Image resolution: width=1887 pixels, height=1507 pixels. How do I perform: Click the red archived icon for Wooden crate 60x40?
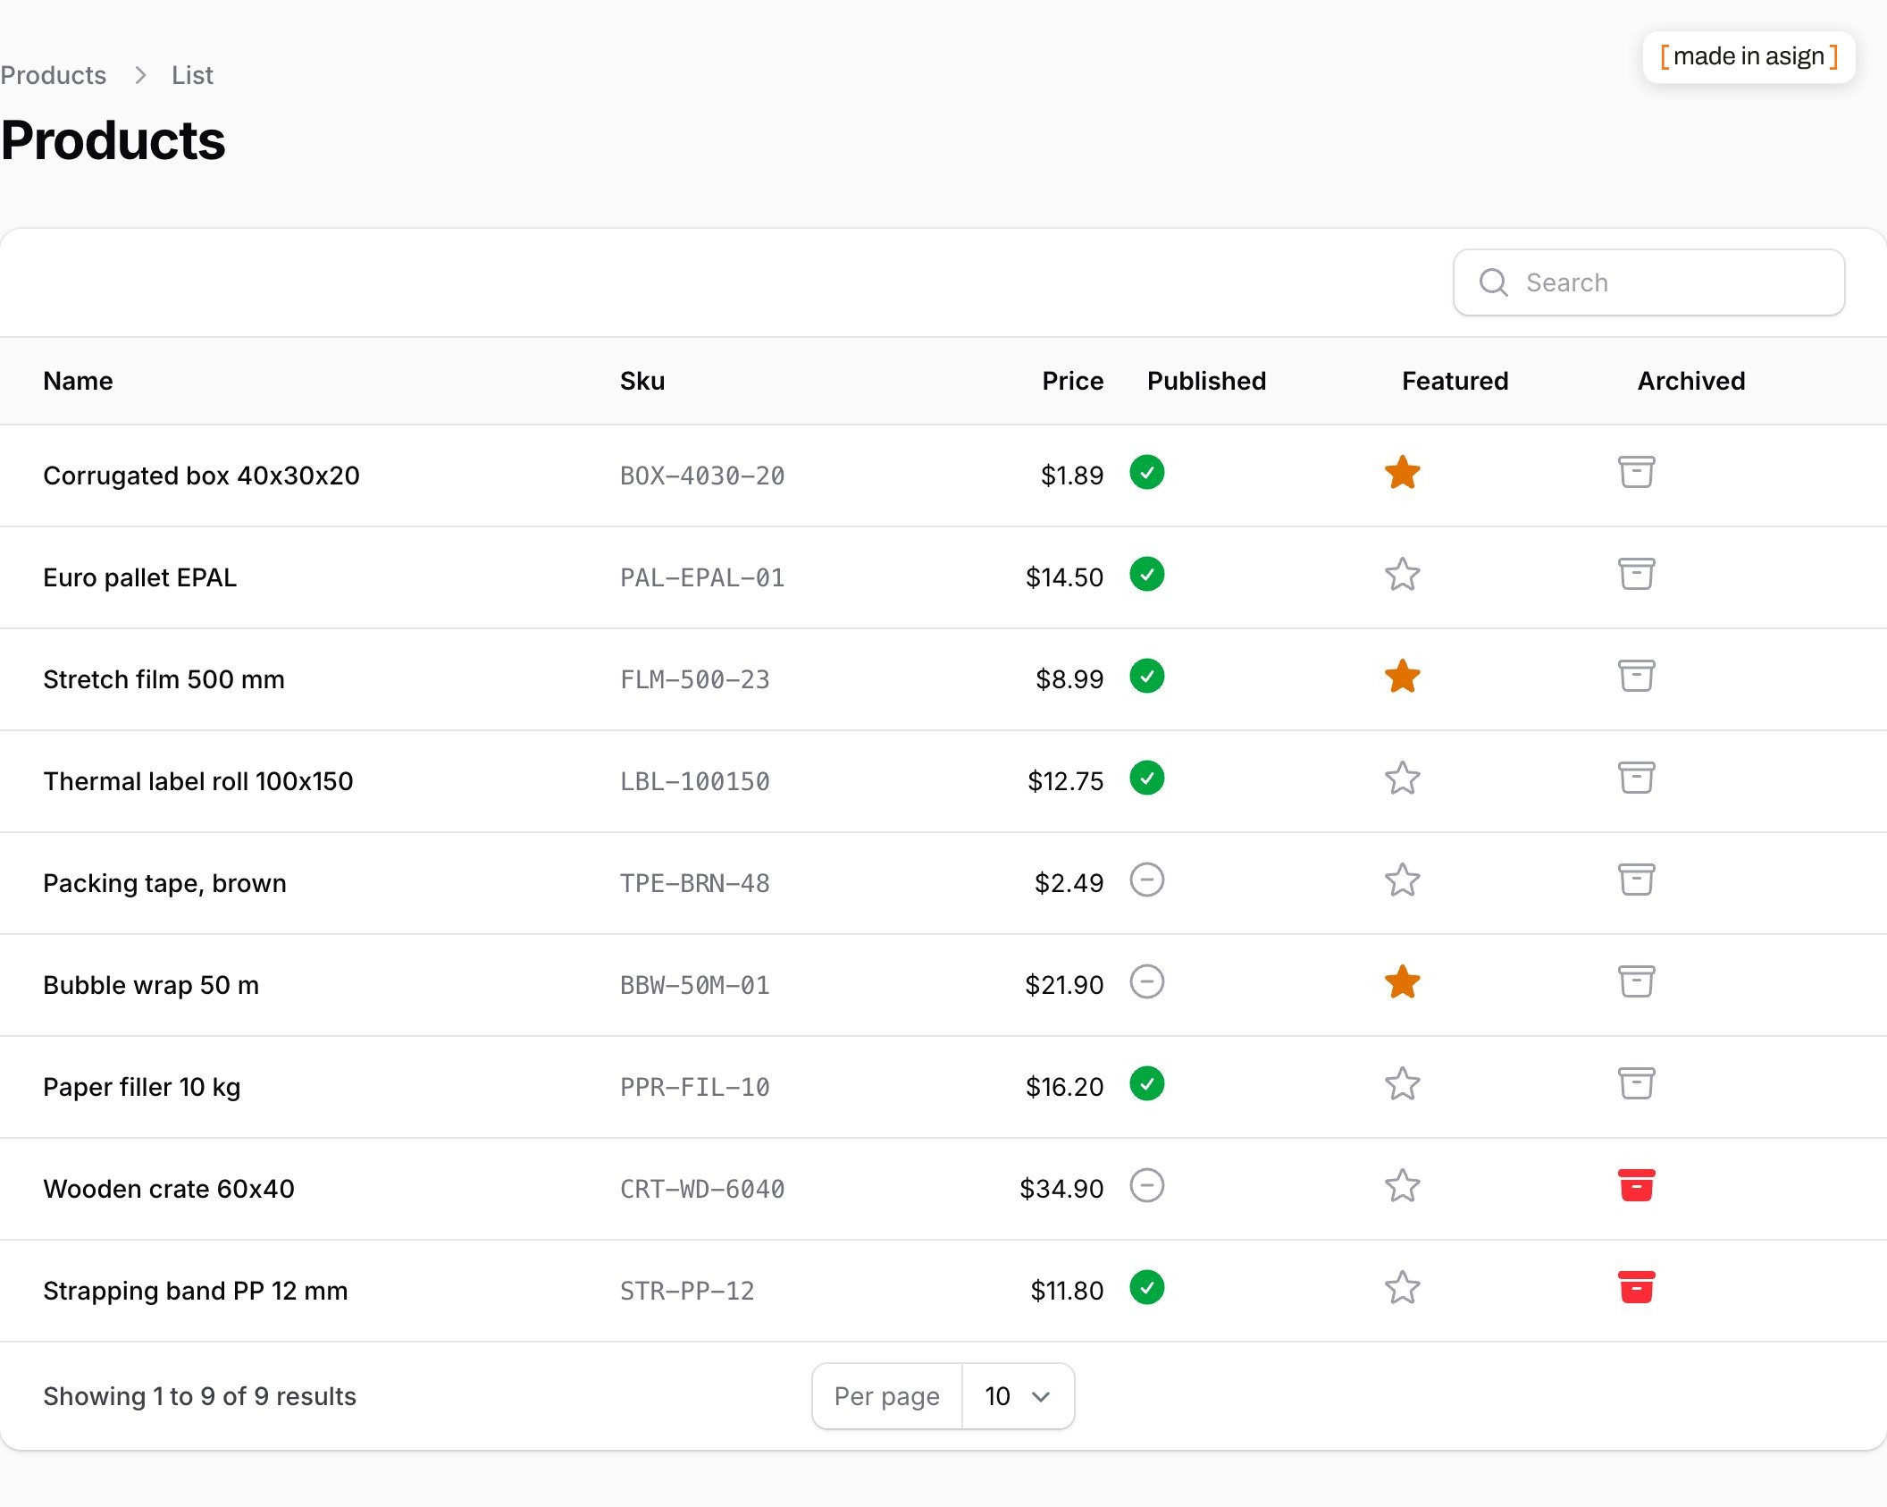(1636, 1185)
